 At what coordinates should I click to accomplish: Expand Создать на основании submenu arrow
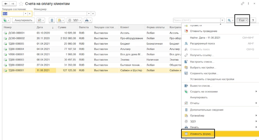point(256,91)
